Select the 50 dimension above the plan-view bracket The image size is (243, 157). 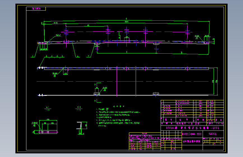pyautogui.click(x=97, y=88)
